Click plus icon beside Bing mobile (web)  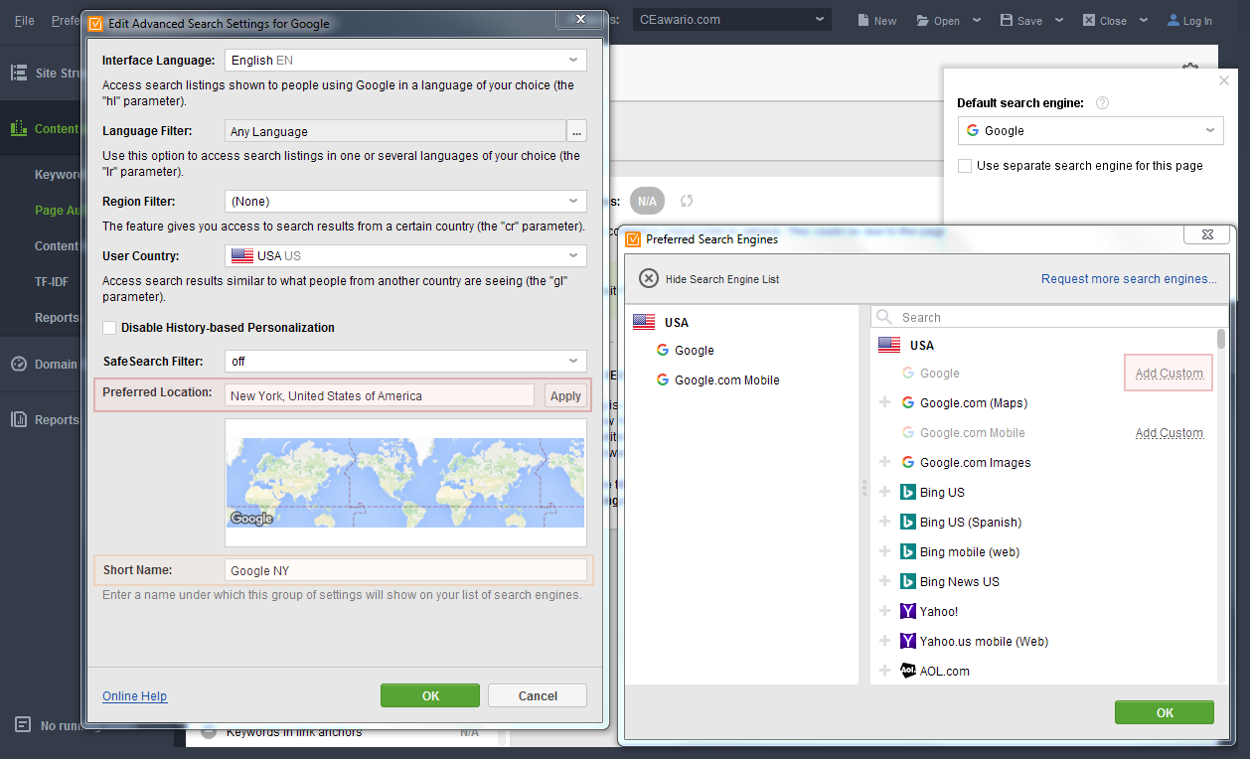[x=885, y=551]
